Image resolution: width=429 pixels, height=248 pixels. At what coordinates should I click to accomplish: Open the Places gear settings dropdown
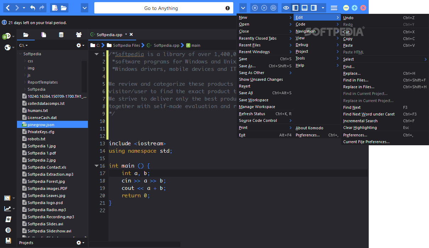[80, 45]
